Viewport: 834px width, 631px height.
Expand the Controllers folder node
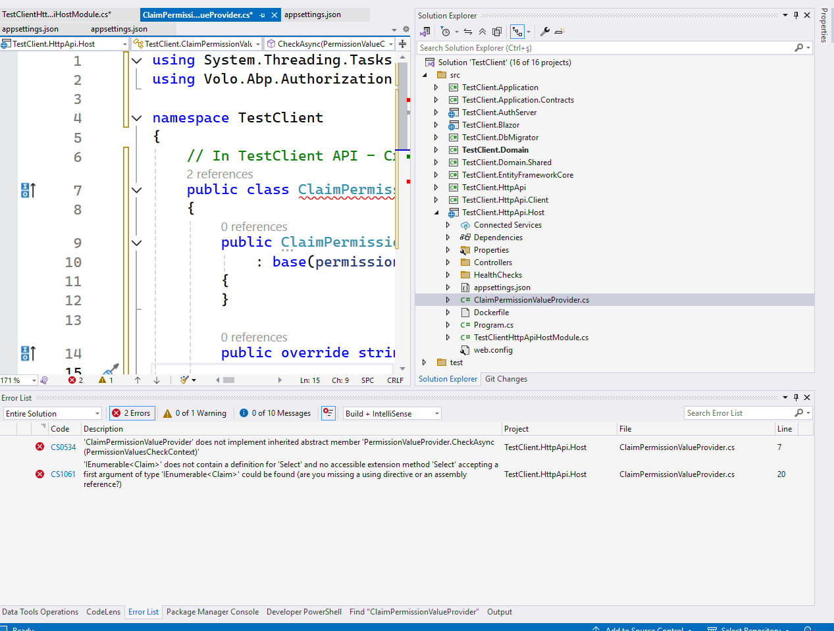pyautogui.click(x=448, y=263)
